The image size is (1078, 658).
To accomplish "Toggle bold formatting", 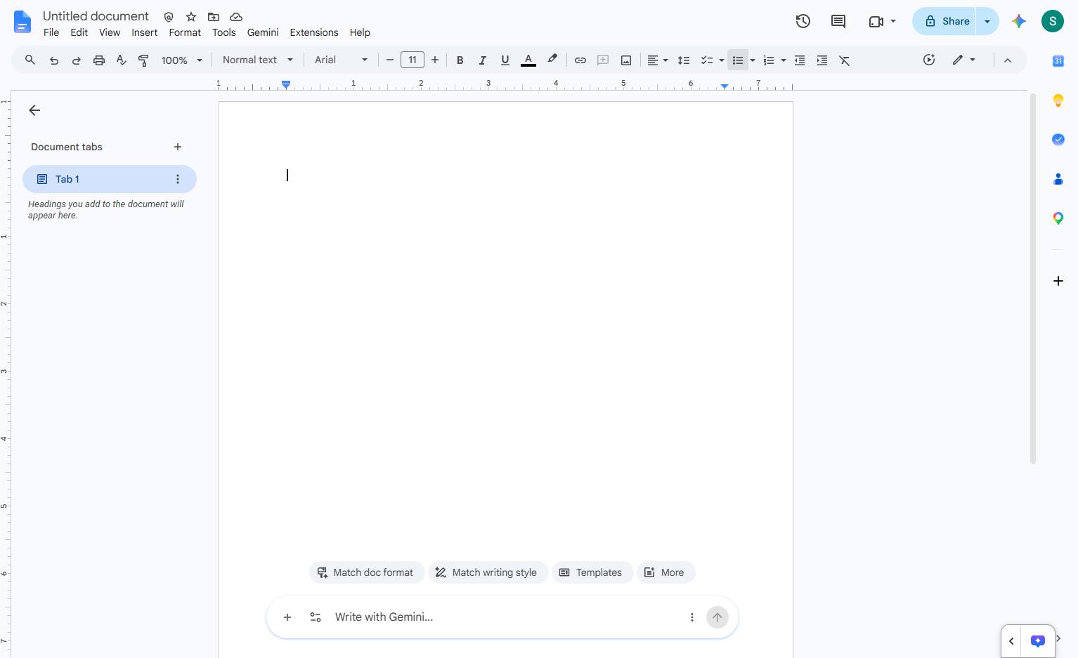I will click(x=460, y=60).
